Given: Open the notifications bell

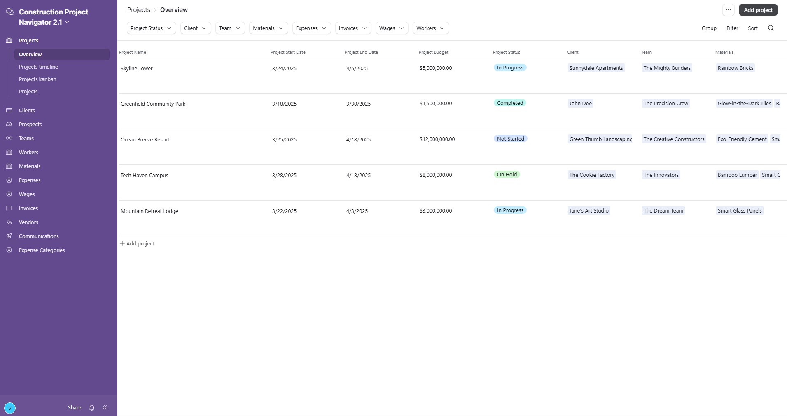Looking at the screenshot, I should pyautogui.click(x=92, y=408).
